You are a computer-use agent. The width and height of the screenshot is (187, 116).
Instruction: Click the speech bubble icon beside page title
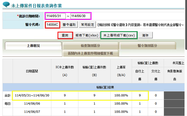click(x=6, y=4)
